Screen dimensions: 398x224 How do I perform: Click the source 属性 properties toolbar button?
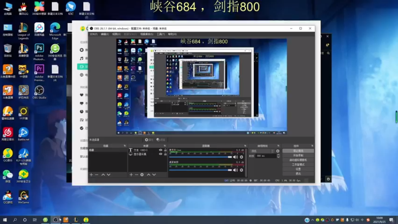(149, 140)
